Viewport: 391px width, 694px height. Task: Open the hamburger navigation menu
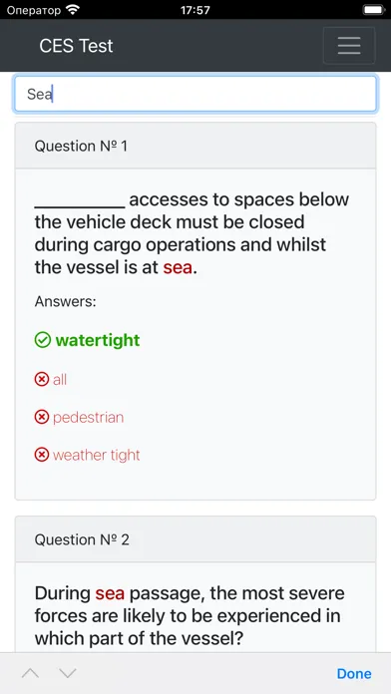tap(349, 46)
